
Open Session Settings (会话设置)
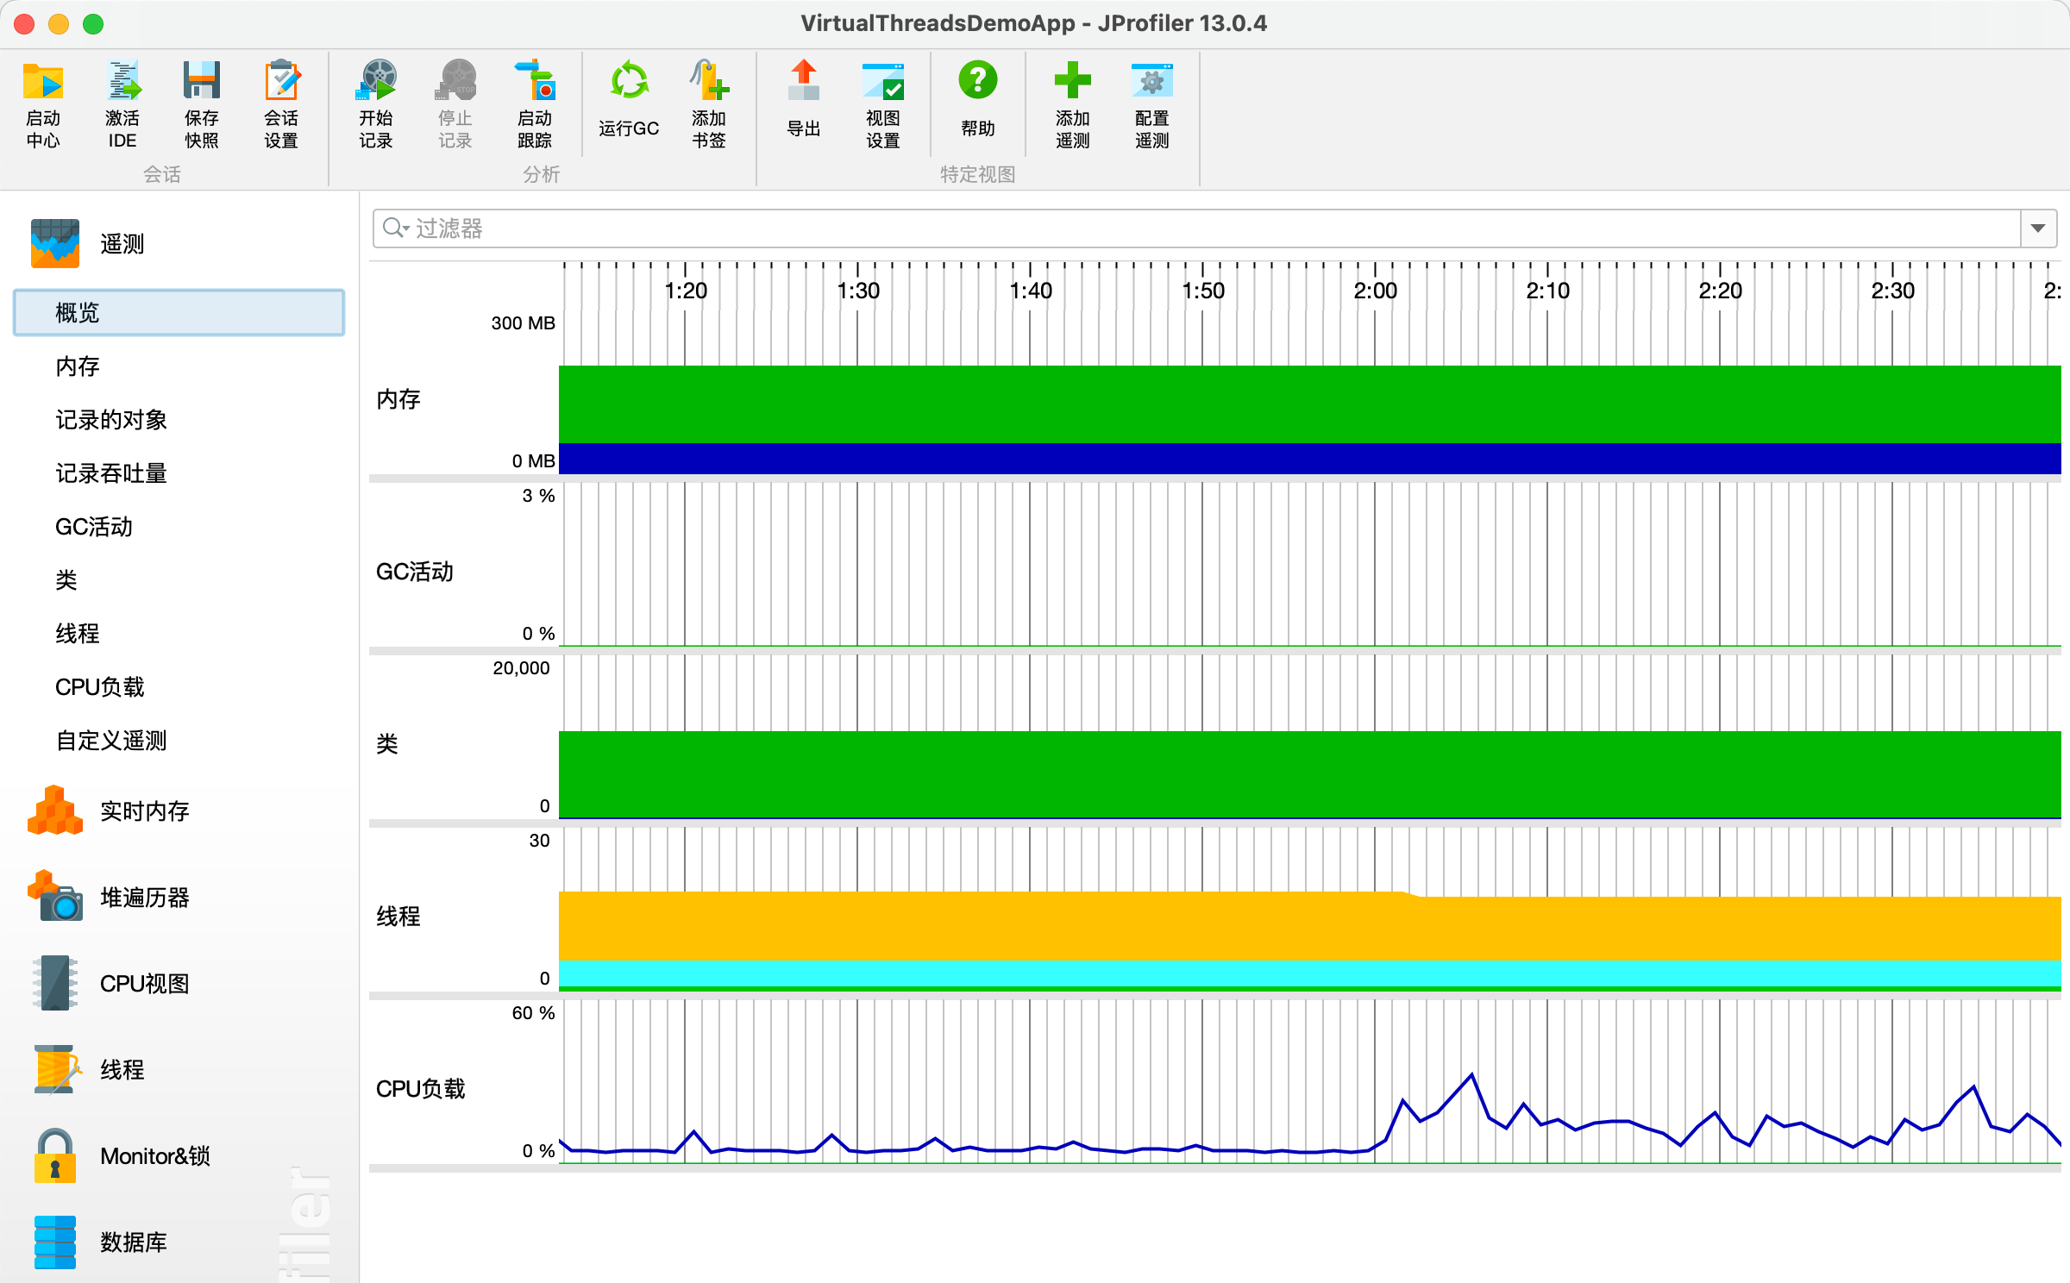pyautogui.click(x=281, y=104)
